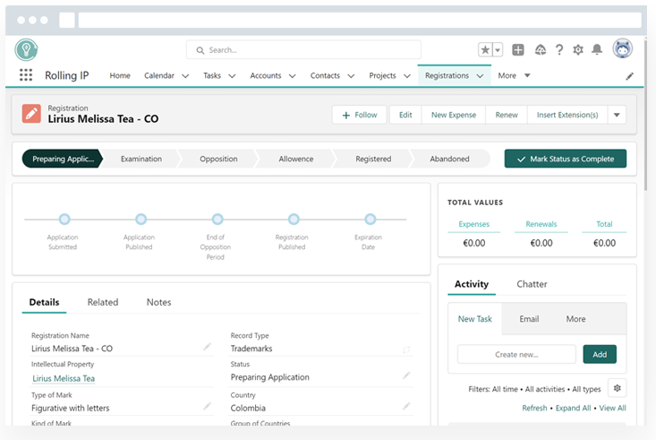
Task: Open the Projects tab
Action: 382,75
